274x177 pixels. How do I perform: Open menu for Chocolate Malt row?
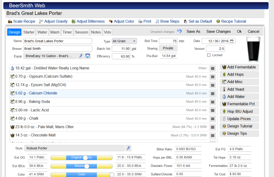213,136
